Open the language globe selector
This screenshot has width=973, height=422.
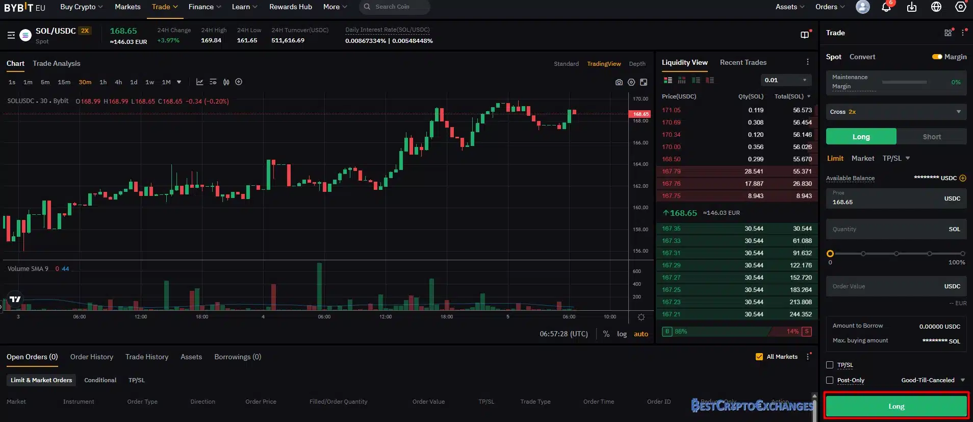[936, 7]
